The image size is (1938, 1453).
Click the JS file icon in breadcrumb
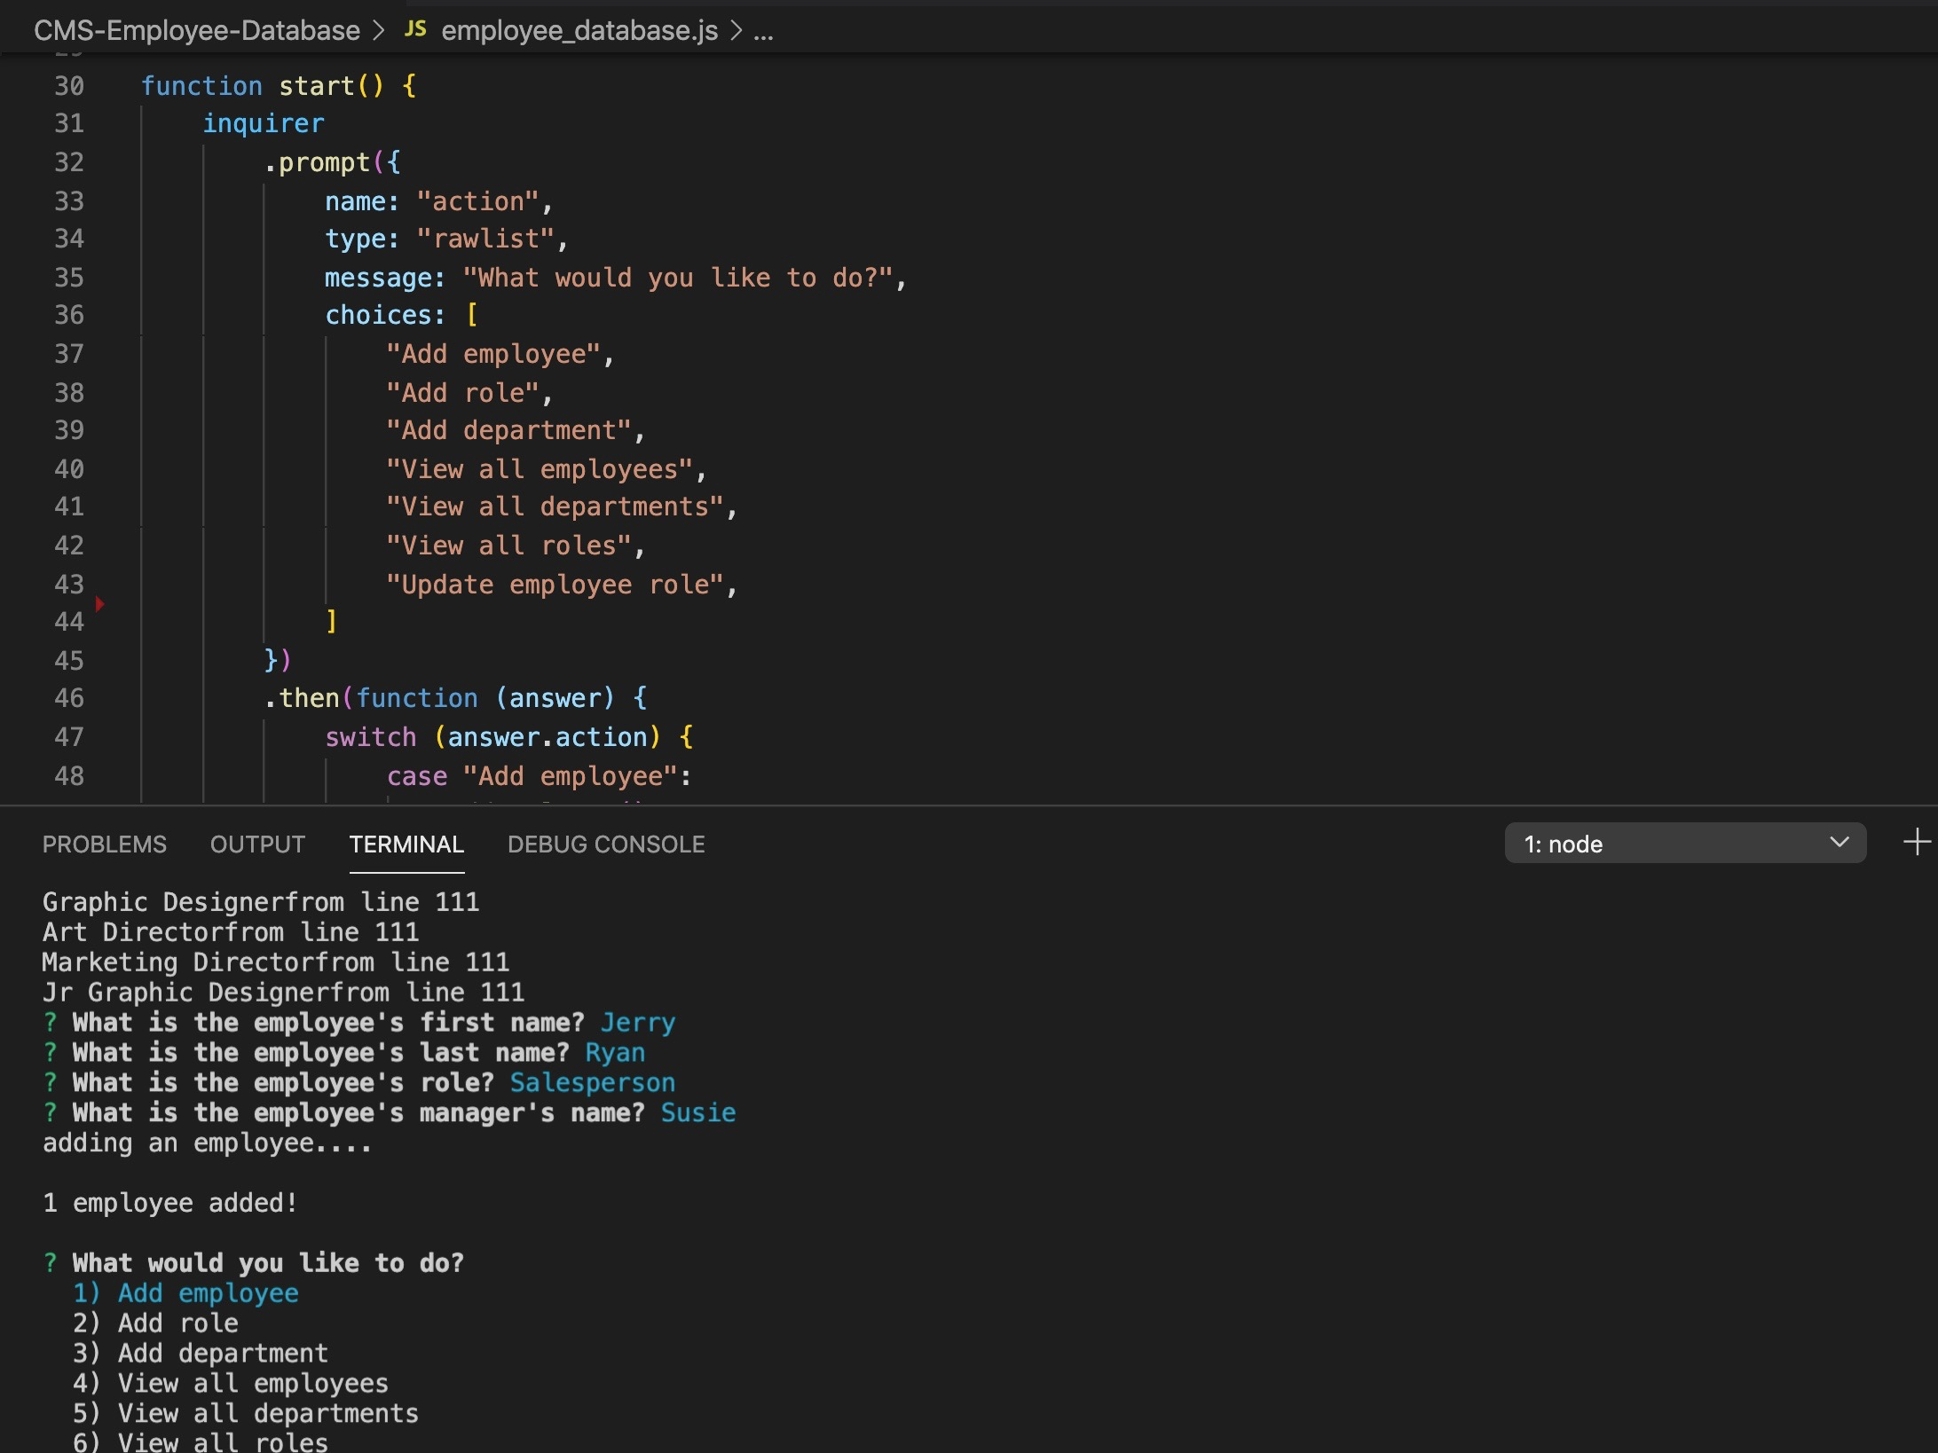(x=415, y=29)
